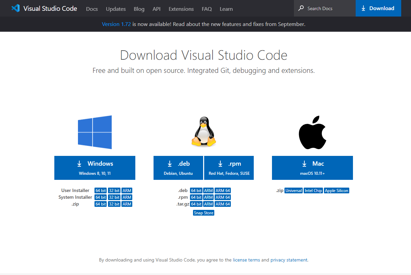Image resolution: width=411 pixels, height=275 pixels.
Task: Click the Visual Studio Code title text
Action: (x=50, y=8)
